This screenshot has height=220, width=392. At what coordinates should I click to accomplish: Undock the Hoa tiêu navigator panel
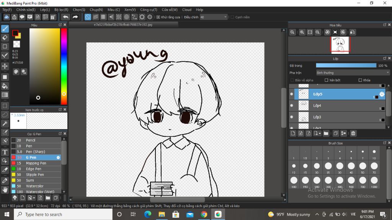coord(385,25)
